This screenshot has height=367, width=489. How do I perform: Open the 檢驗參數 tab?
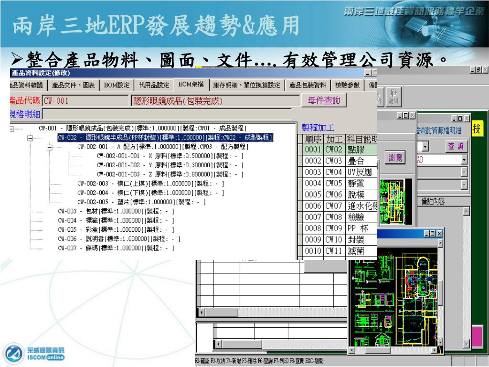click(x=347, y=85)
